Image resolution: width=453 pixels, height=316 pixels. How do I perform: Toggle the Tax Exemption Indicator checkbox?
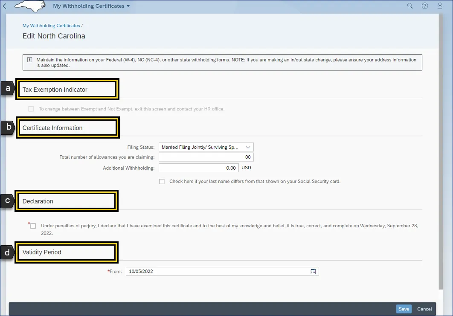pyautogui.click(x=31, y=109)
